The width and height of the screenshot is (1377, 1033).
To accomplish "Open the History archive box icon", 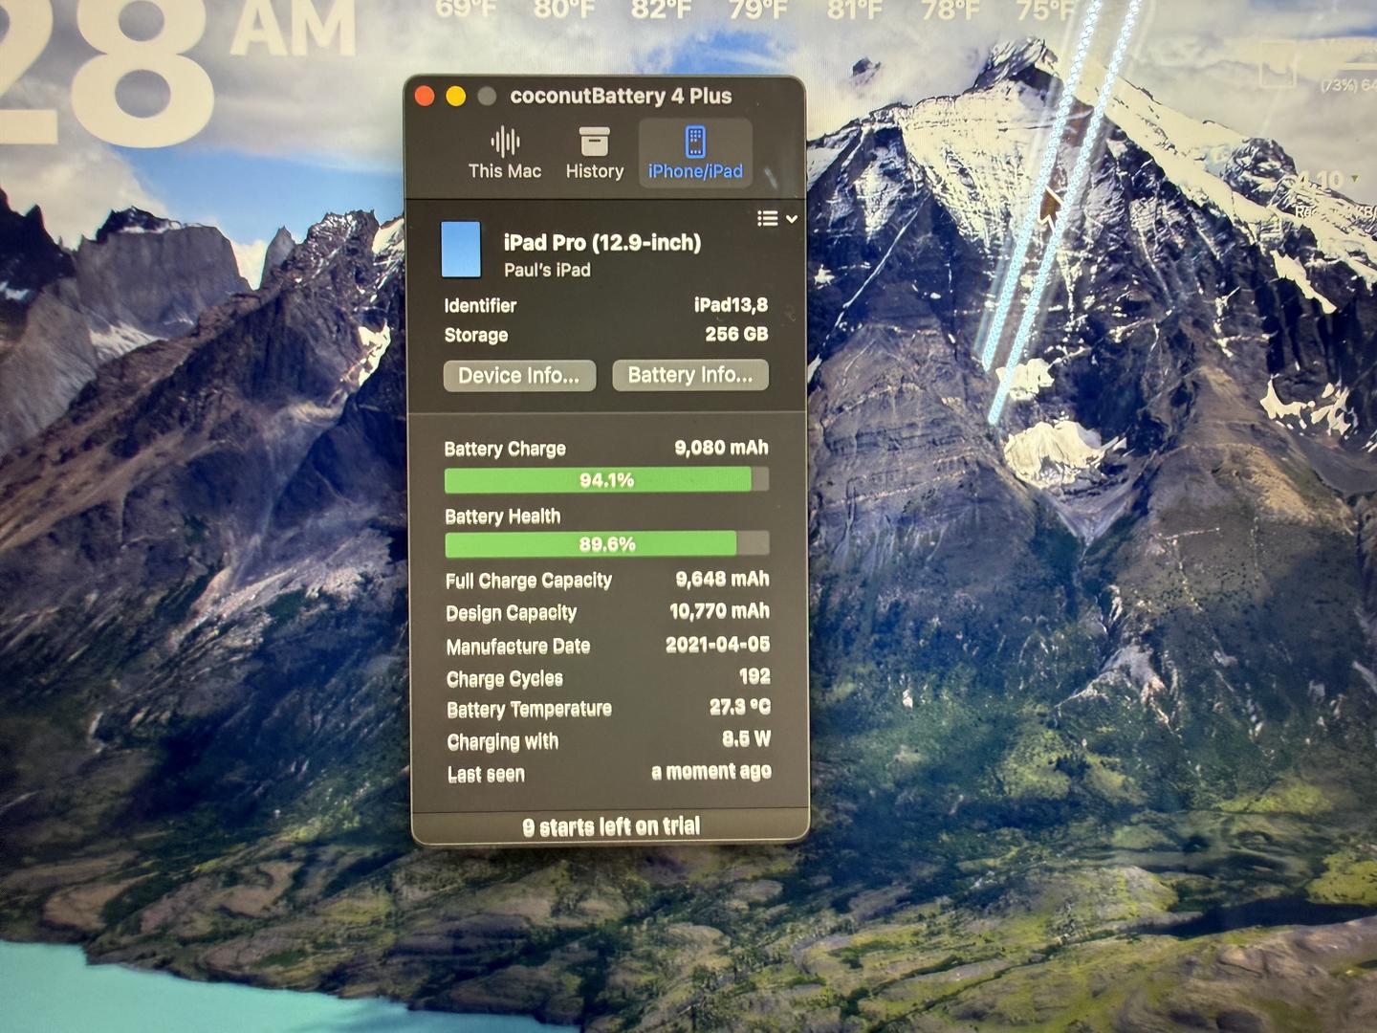I will 594,143.
